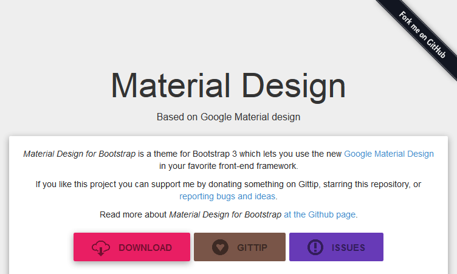Click the Bootstrap 3 words in first paragraph

point(215,154)
